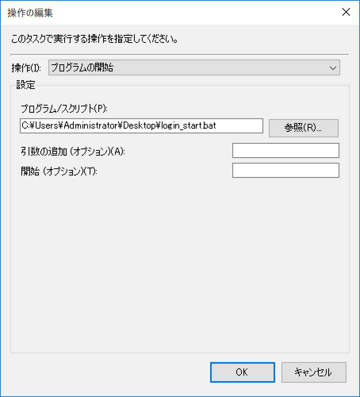Select the プログラムの開始 text in combo box

[82, 67]
